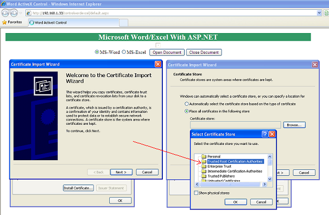
Task: Open the recent pages dropdown next to Forward
Action: 21,13
